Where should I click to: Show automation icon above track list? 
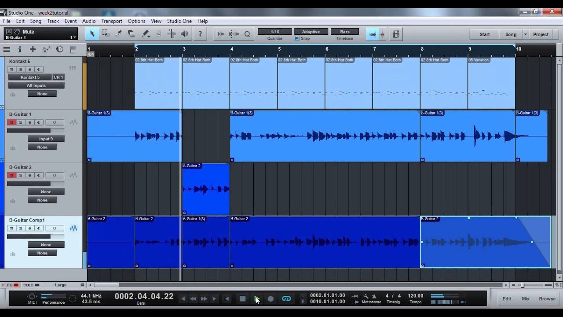46,49
